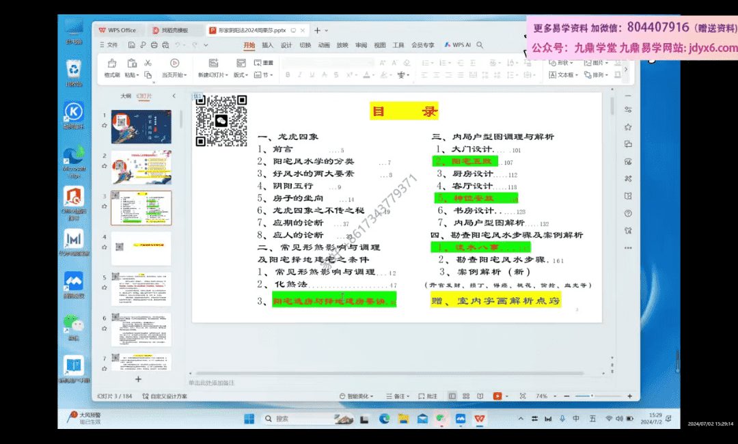
Task: Click the Save icon in quick toolbar
Action: [x=131, y=45]
